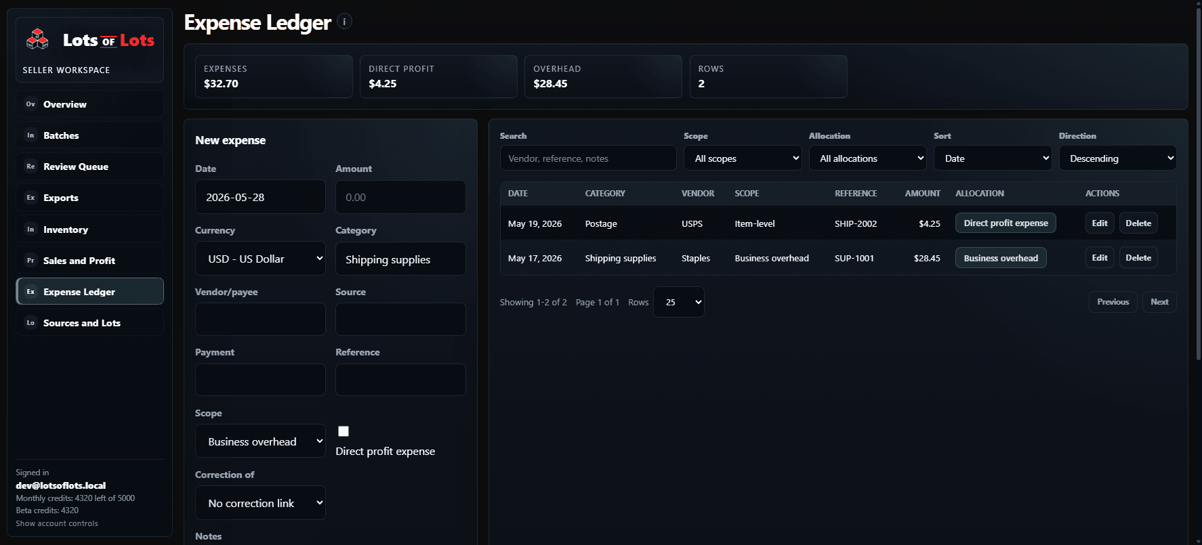
Task: Click the Source input field
Action: (x=400, y=319)
